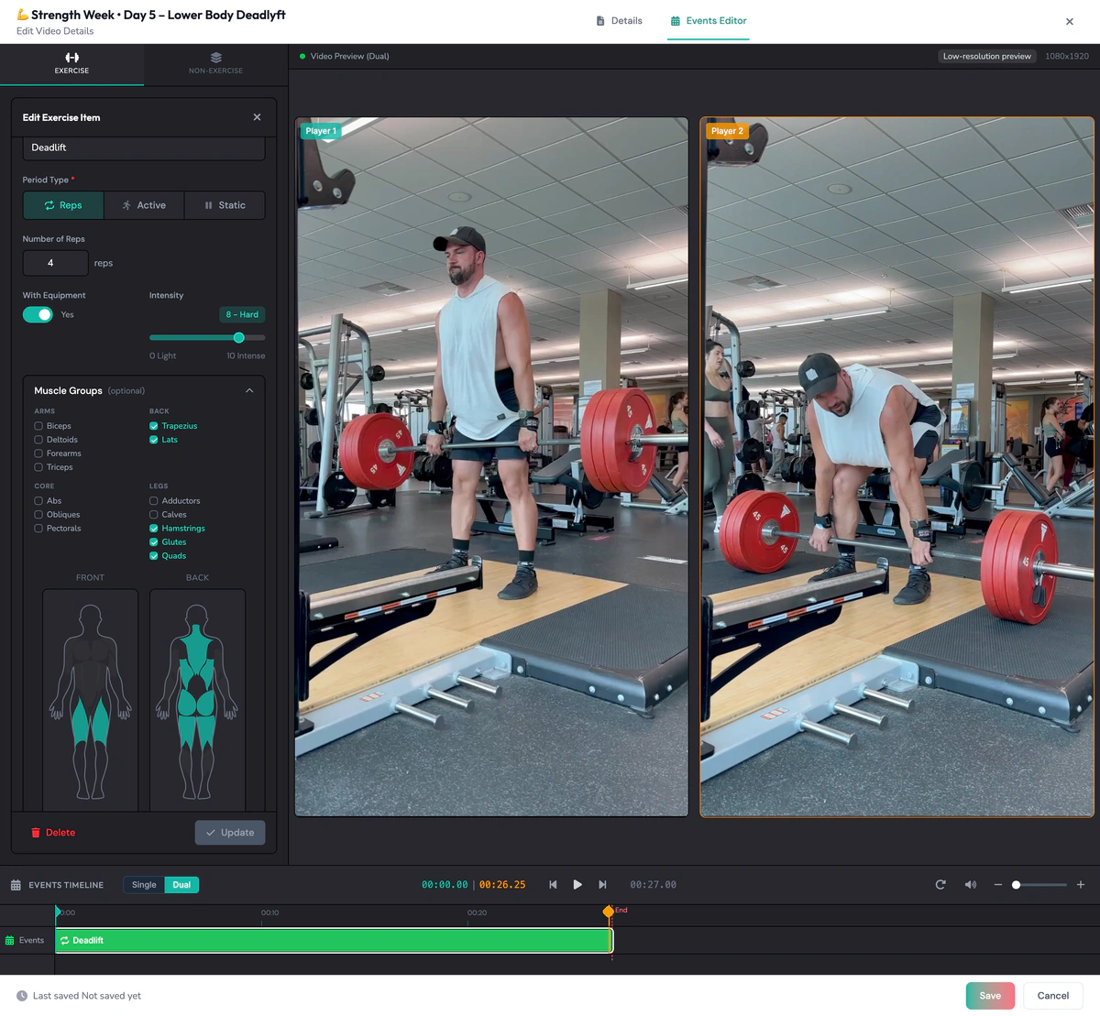Click the orange 00:26.25 time readout
The width and height of the screenshot is (1100, 1016).
tap(502, 885)
